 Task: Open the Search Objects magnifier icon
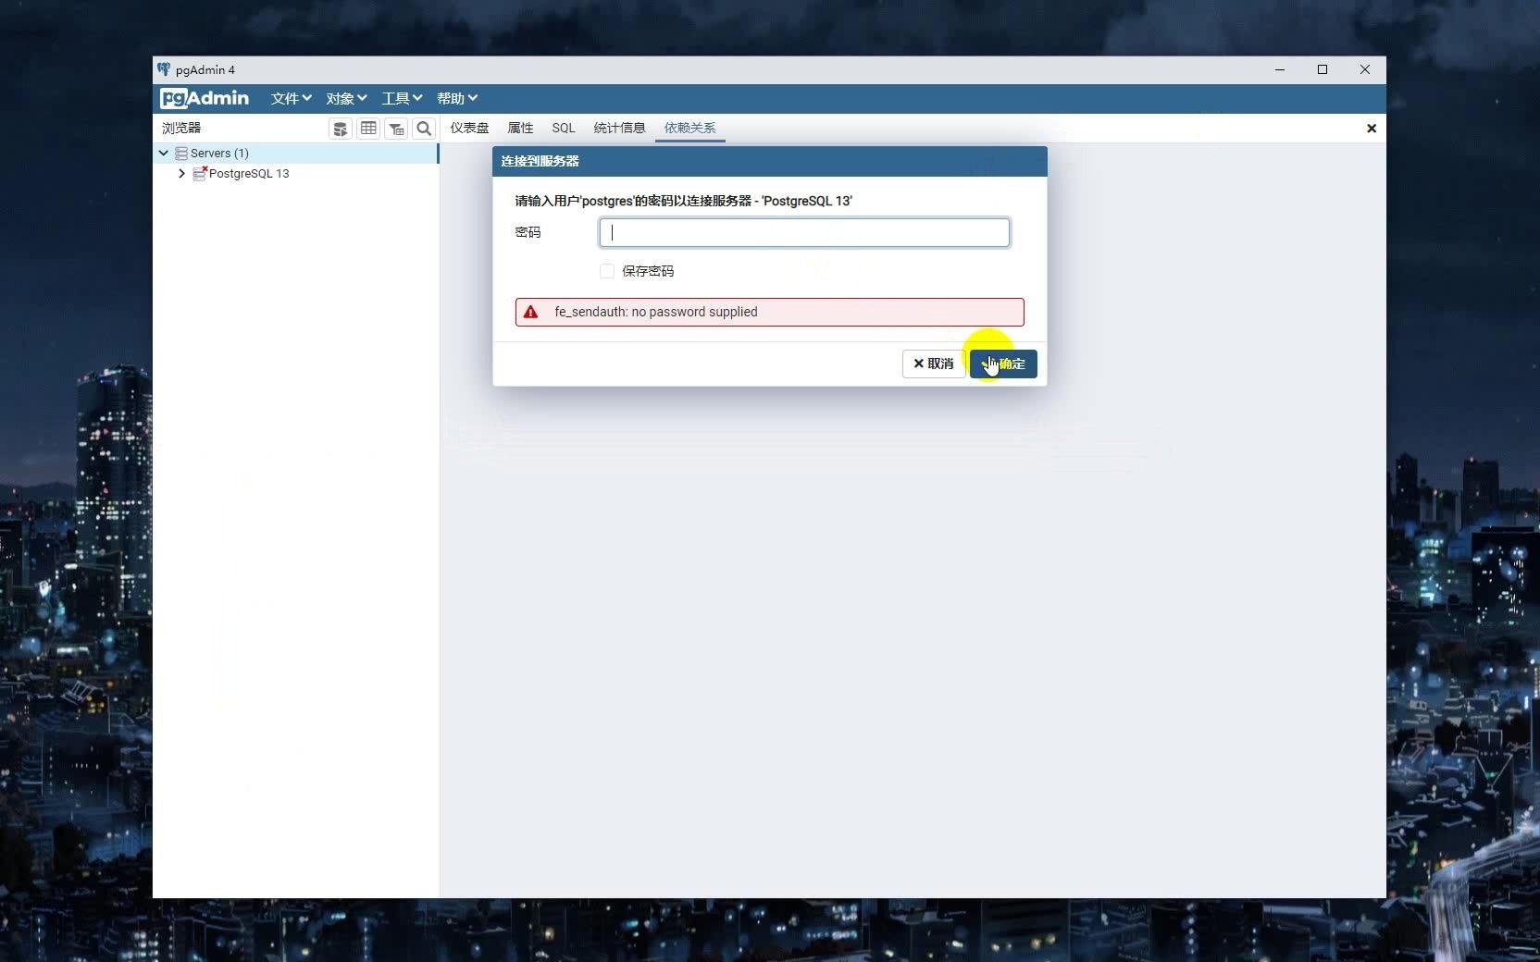424,129
